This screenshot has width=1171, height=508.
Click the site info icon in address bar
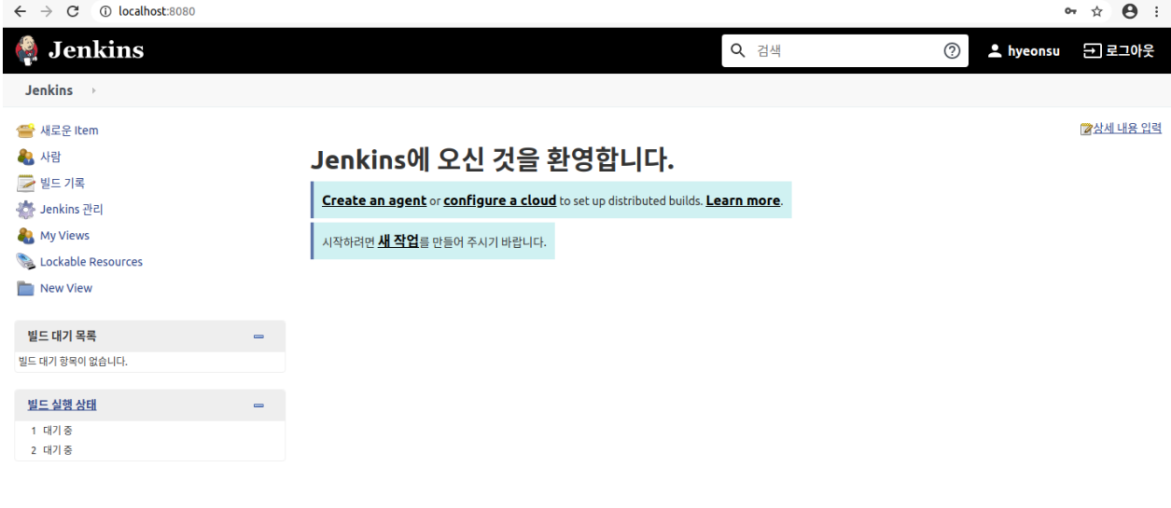[x=105, y=11]
